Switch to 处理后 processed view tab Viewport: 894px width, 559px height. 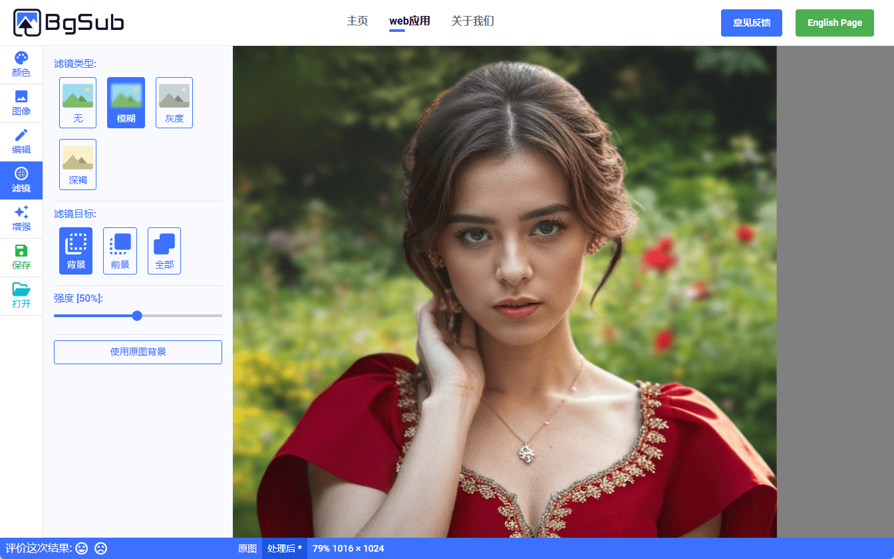(x=285, y=548)
